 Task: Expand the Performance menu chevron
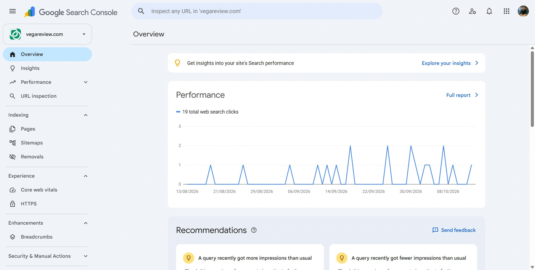pos(86,82)
